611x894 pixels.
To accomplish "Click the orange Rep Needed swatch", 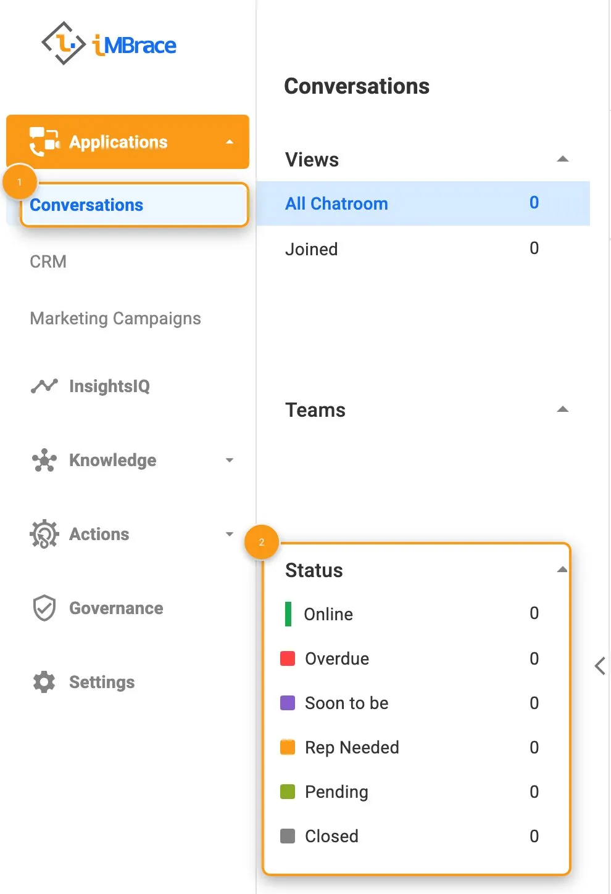I will click(288, 747).
